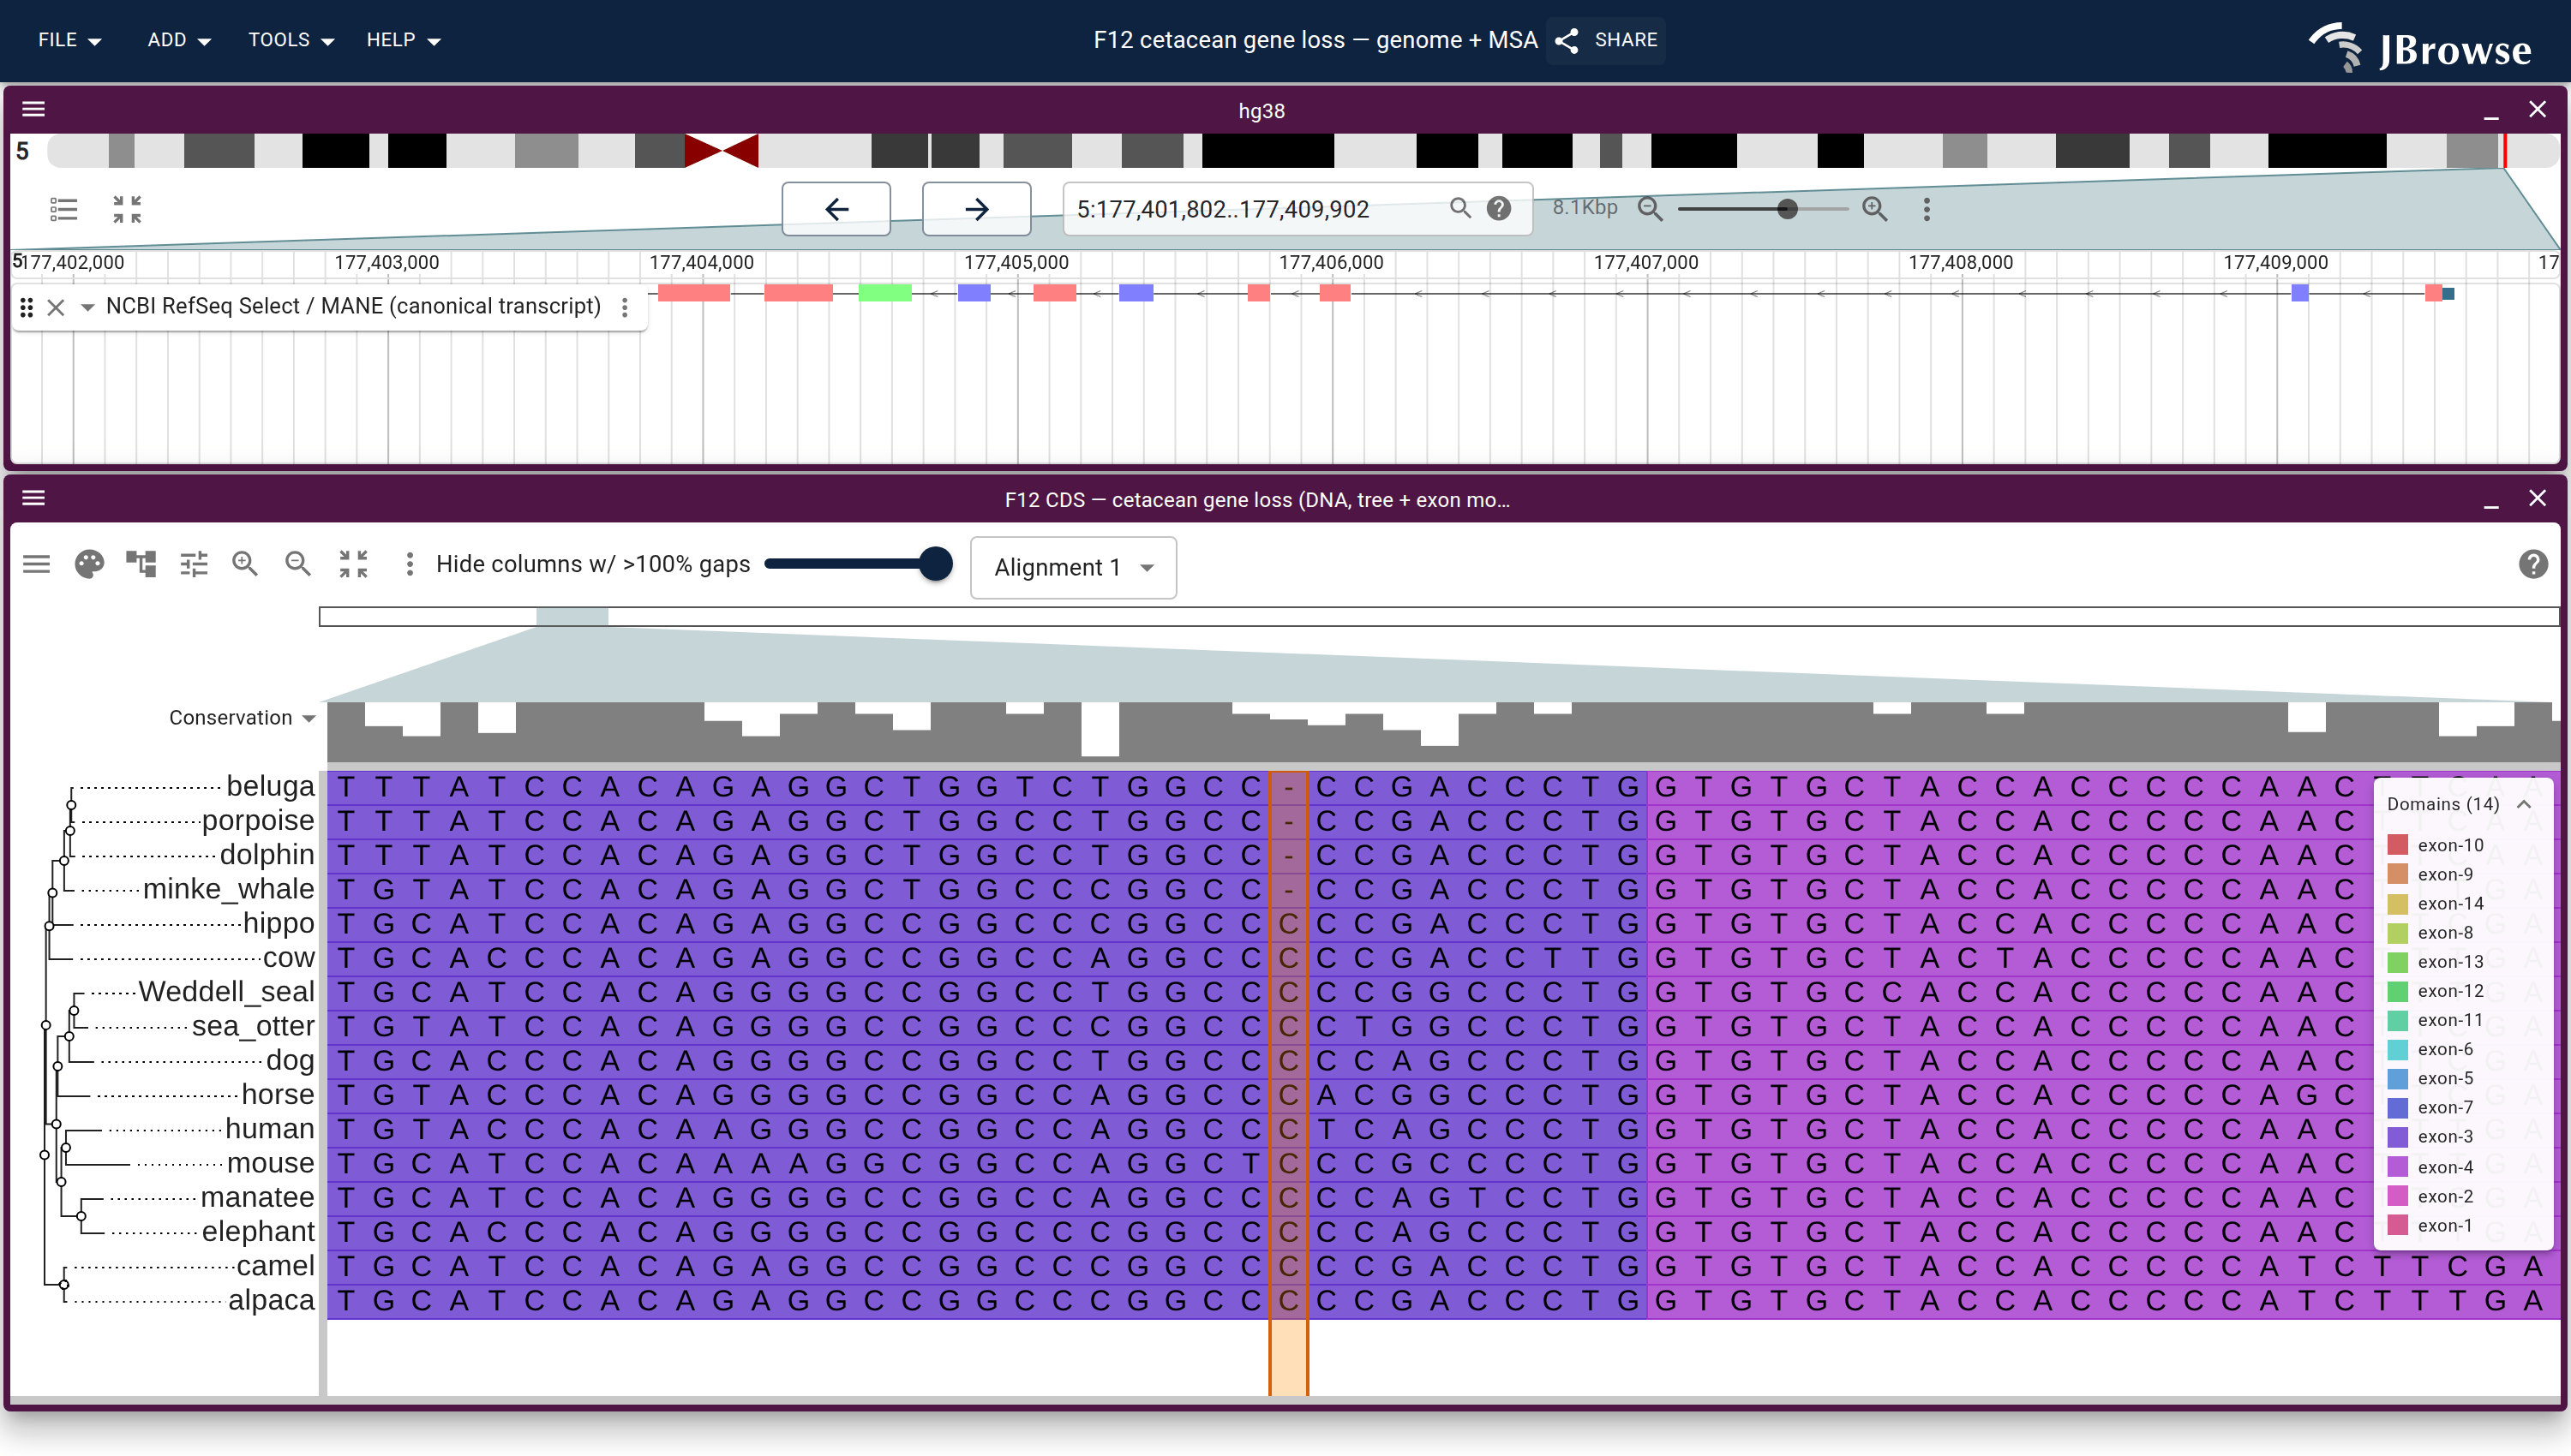2571x1456 pixels.
Task: Click the MSA fit-to-view collapse icon
Action: [x=353, y=564]
